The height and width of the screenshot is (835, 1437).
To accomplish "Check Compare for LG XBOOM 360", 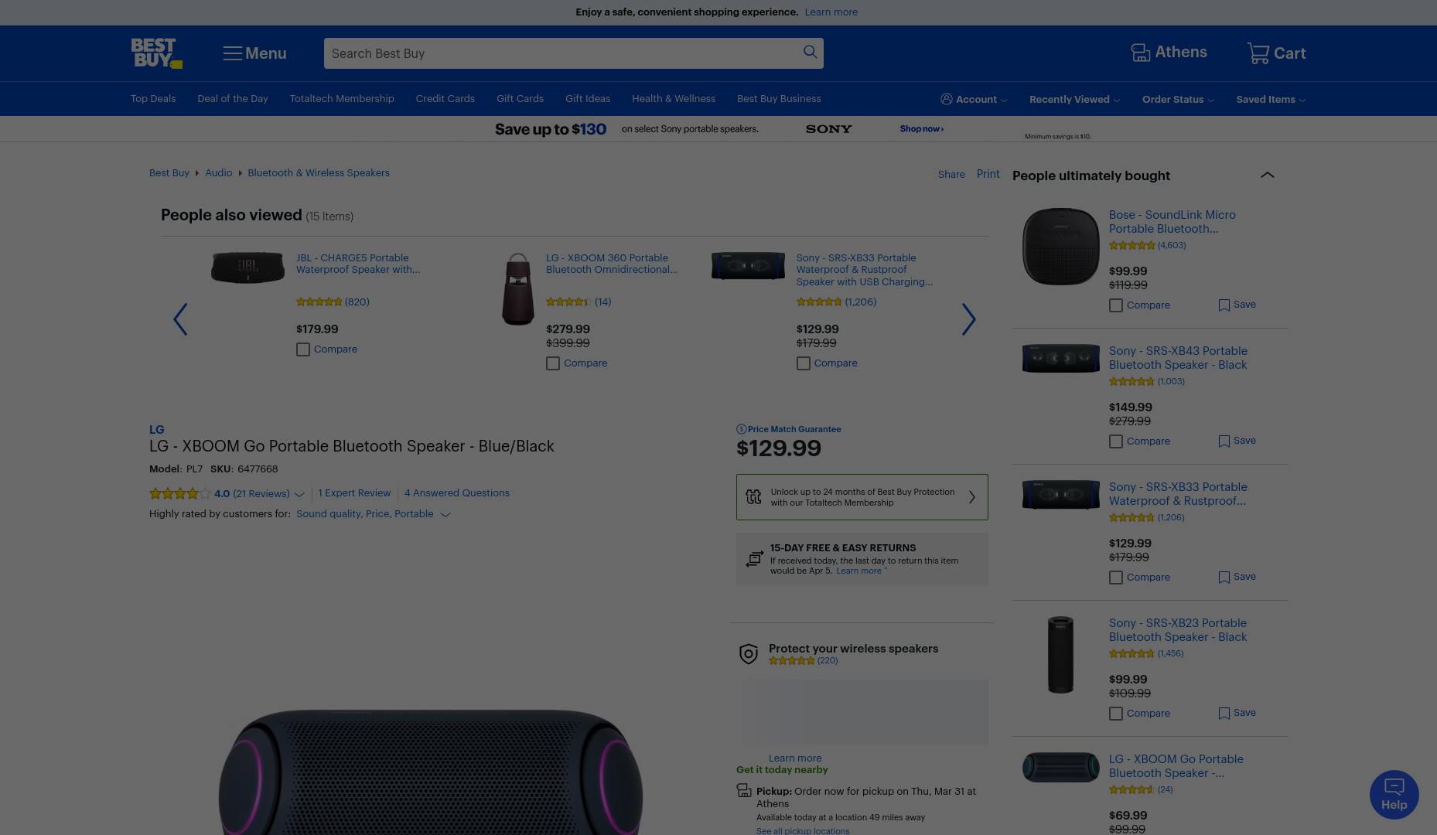I will [553, 363].
